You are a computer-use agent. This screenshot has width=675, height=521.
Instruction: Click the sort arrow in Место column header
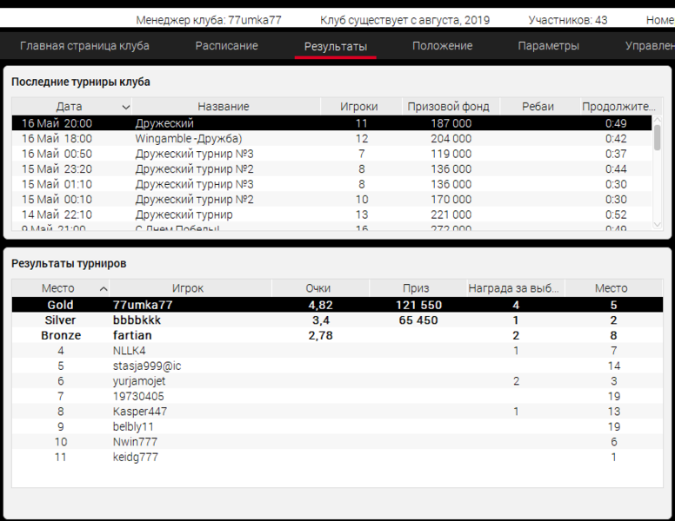[x=104, y=288]
